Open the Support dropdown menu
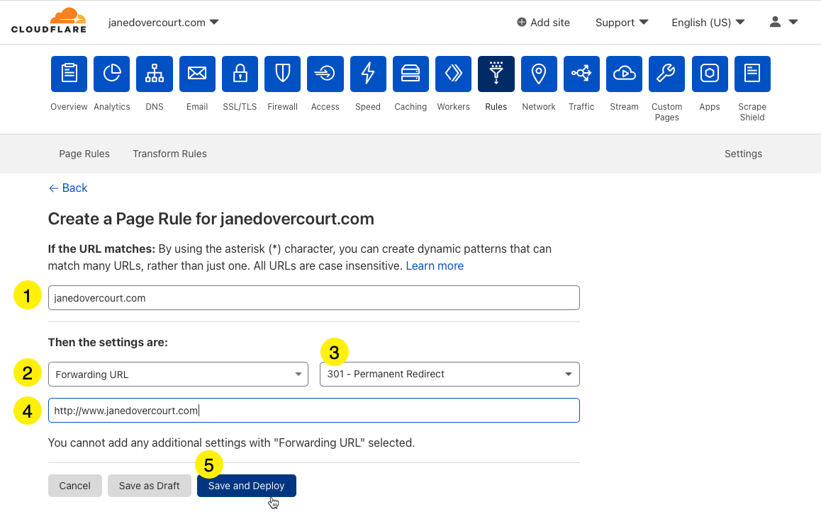 click(x=622, y=23)
